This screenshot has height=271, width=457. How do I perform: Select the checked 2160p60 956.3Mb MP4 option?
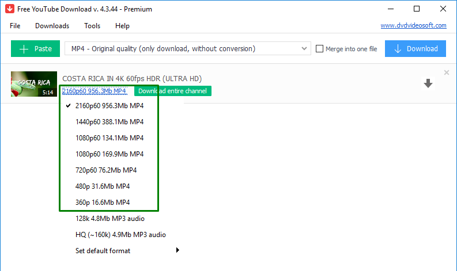(x=109, y=106)
